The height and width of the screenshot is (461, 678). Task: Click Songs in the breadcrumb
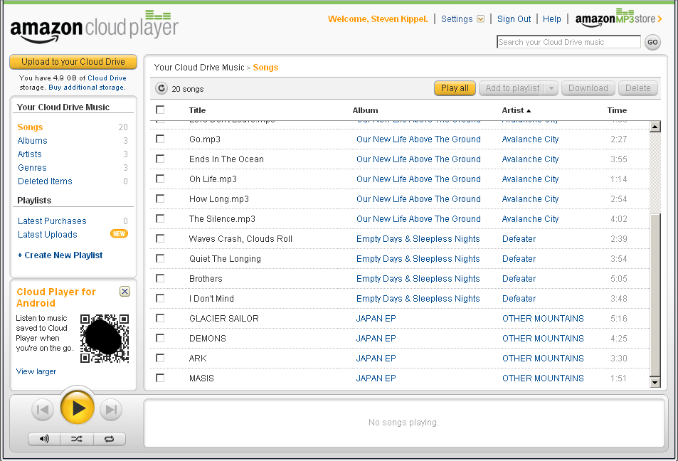tap(265, 68)
